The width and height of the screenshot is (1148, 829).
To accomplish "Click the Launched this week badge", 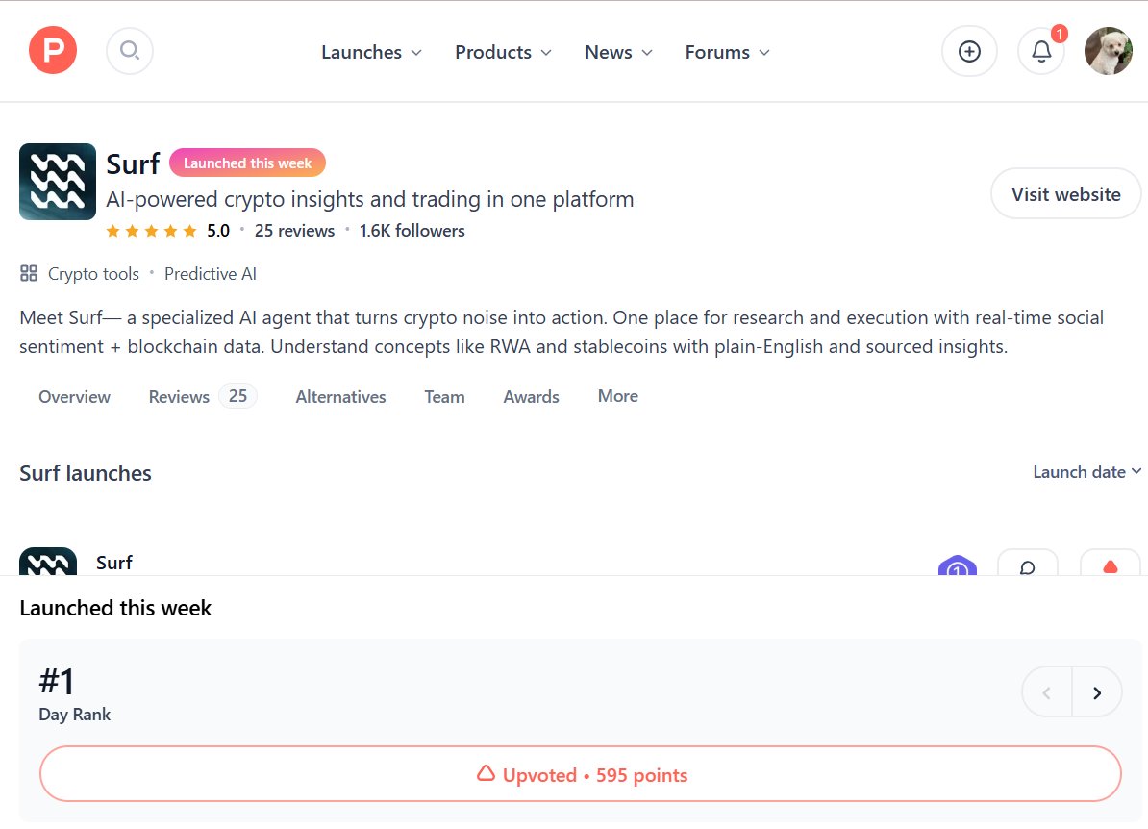I will coord(247,163).
